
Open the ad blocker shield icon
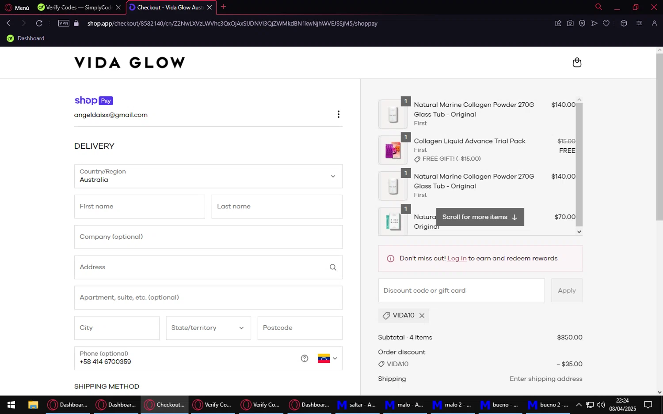pyautogui.click(x=582, y=23)
